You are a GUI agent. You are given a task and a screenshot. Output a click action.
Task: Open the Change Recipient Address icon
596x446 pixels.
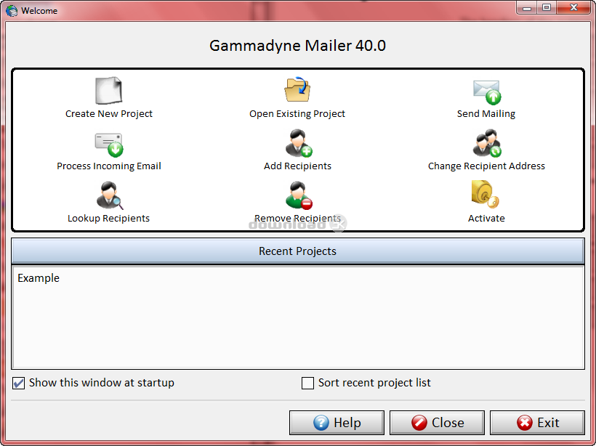click(487, 143)
